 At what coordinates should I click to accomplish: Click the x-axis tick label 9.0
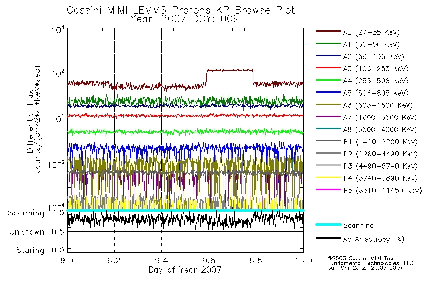pyautogui.click(x=67, y=260)
